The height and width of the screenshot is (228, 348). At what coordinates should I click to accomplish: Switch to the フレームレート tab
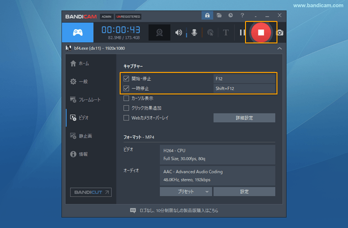coord(89,100)
